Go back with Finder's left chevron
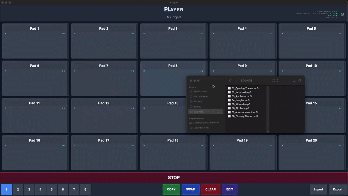This screenshot has height=196, width=348. (x=230, y=81)
